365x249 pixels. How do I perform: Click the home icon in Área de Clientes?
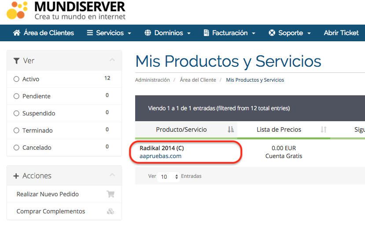pos(17,33)
